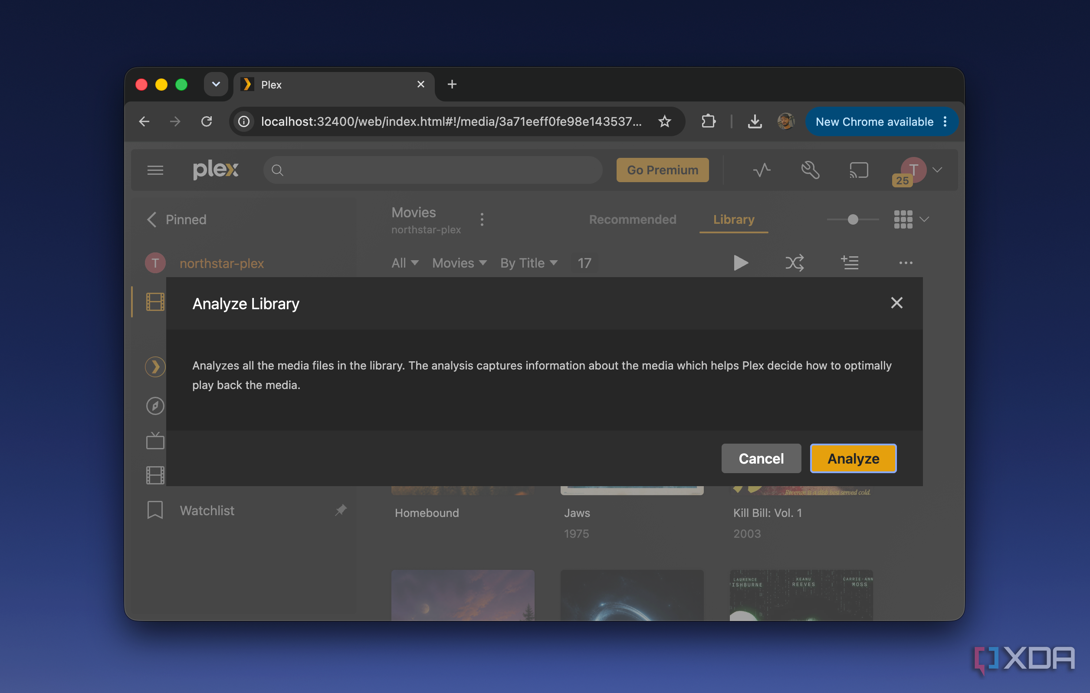Open the Activity pulse icon
This screenshot has height=693, width=1090.
coord(762,170)
